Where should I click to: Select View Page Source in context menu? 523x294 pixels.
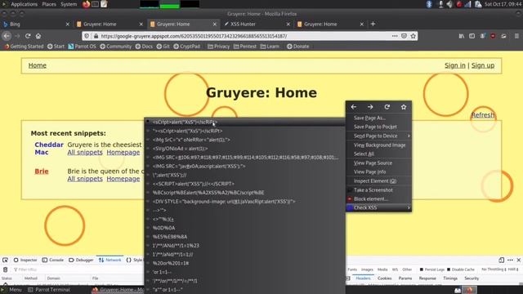pyautogui.click(x=378, y=163)
